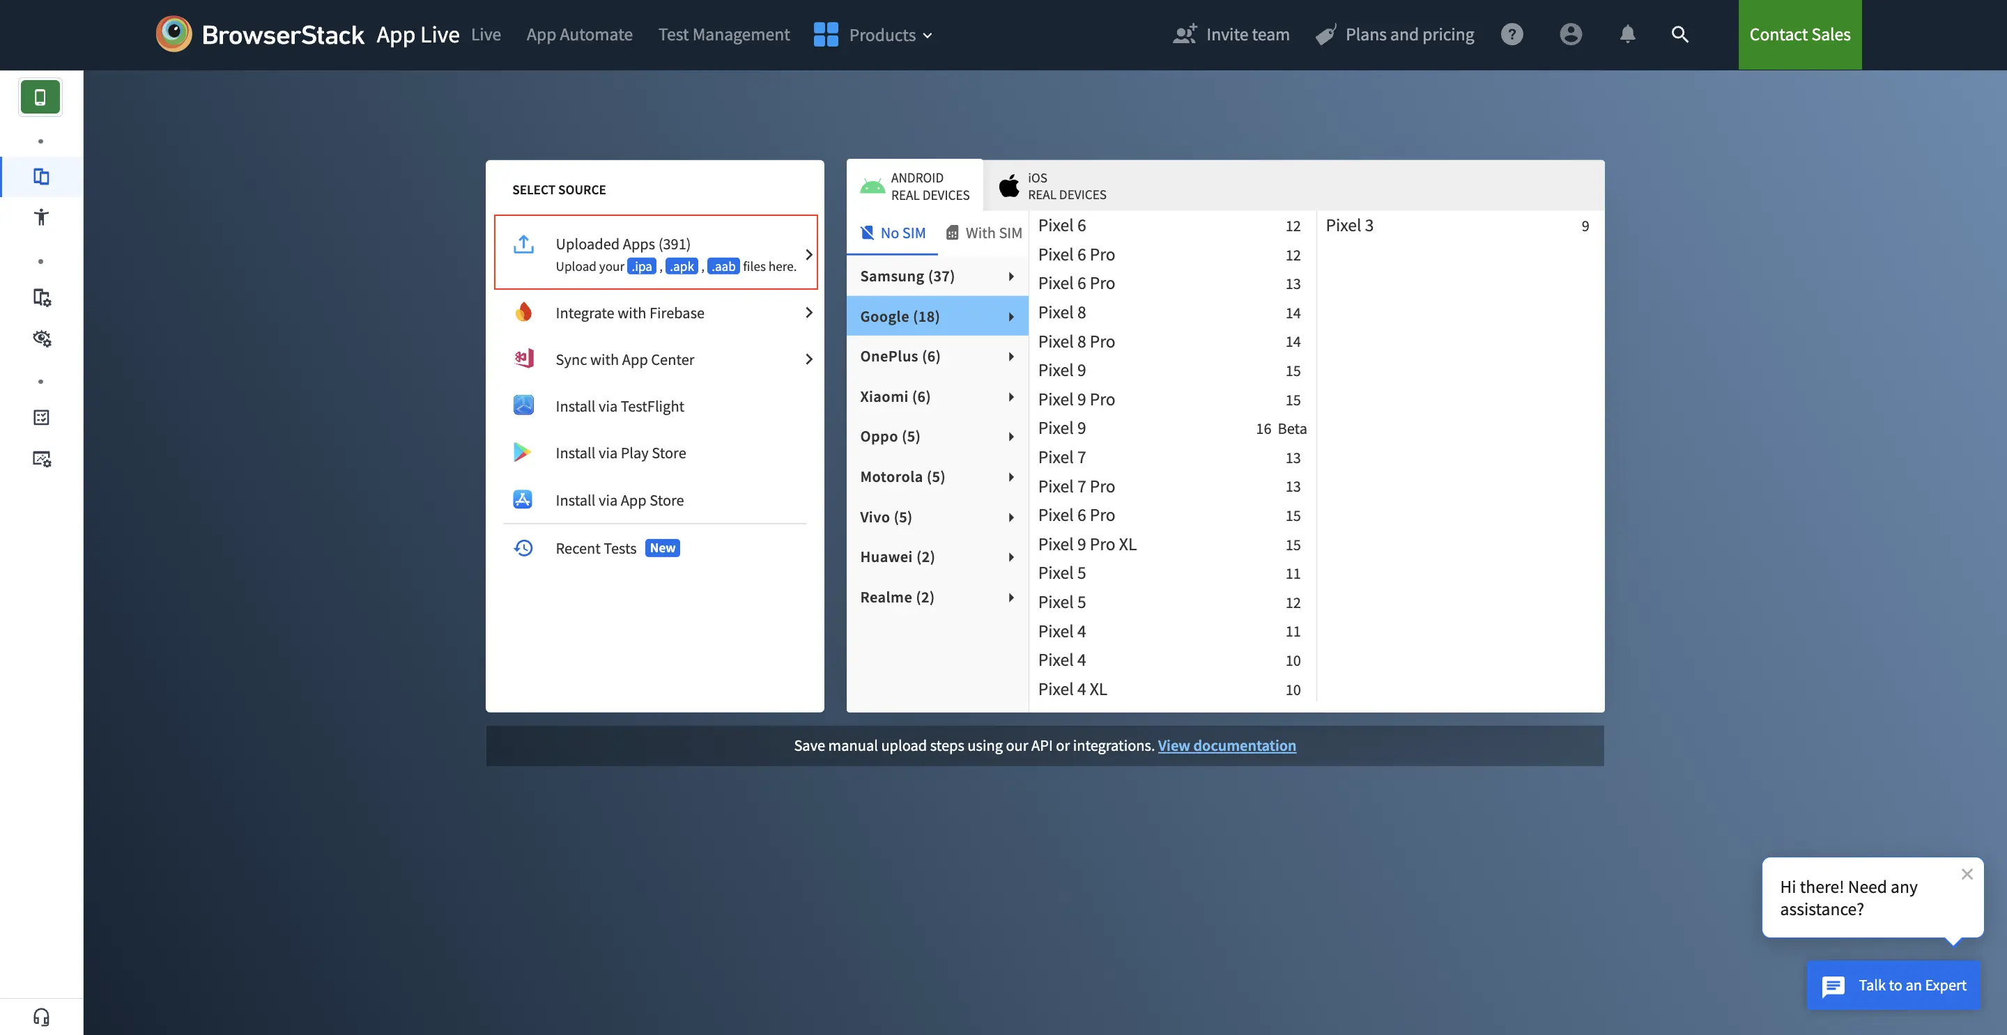2007x1035 pixels.
Task: Open the Products dropdown menu
Action: click(873, 35)
